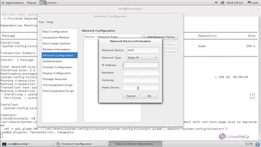Open File menu in Kickstart Configurator

(41, 22)
